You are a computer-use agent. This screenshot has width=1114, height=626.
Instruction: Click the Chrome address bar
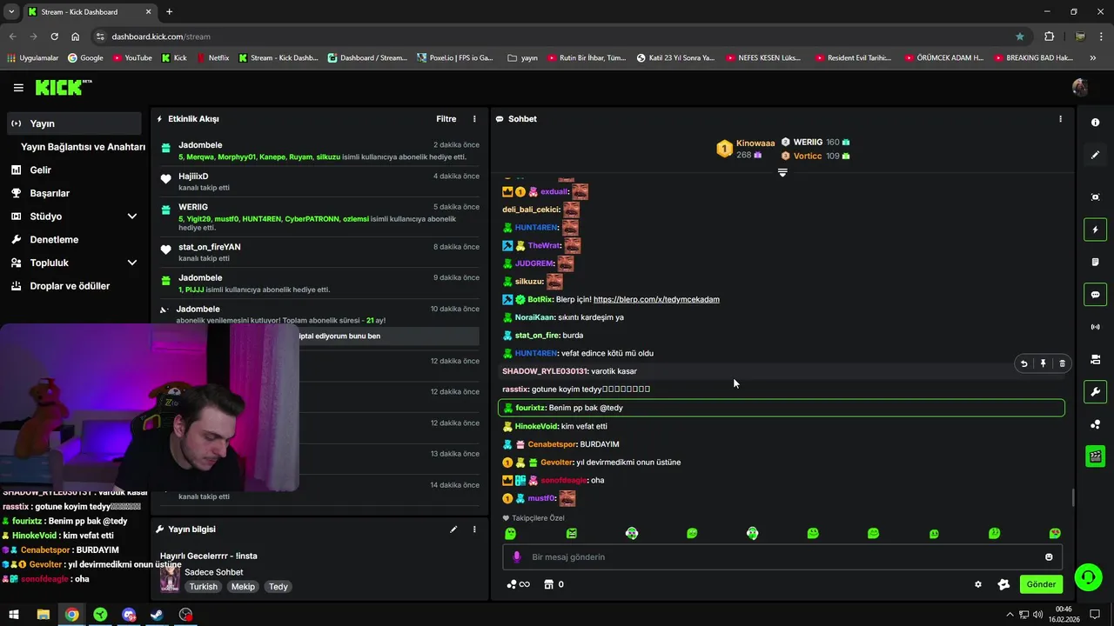[557, 37]
